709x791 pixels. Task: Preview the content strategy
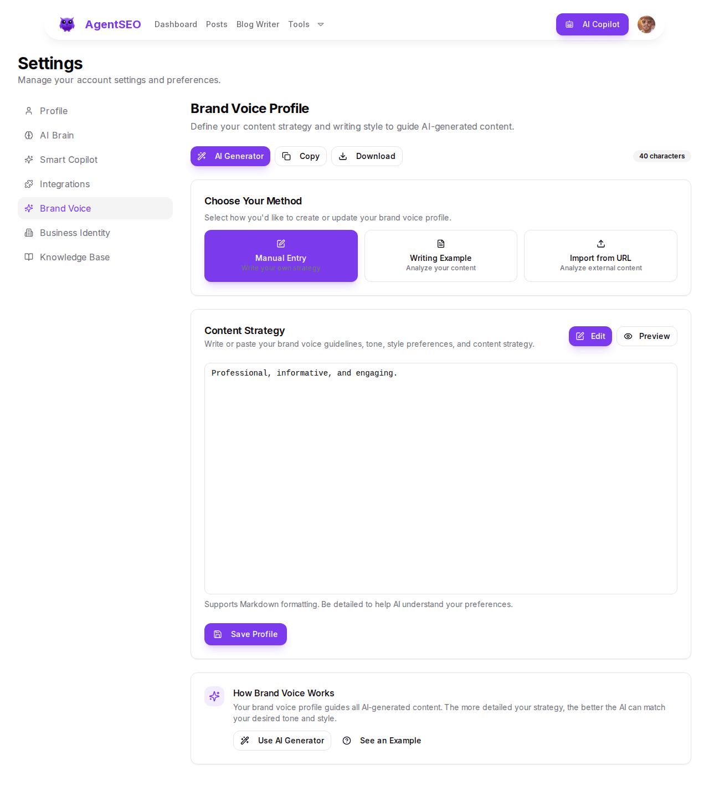(x=646, y=336)
